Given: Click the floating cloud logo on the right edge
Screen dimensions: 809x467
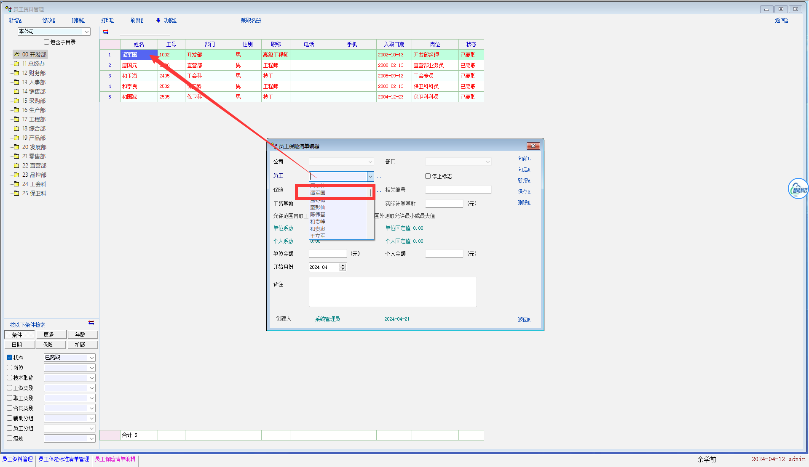Looking at the screenshot, I should (x=798, y=189).
